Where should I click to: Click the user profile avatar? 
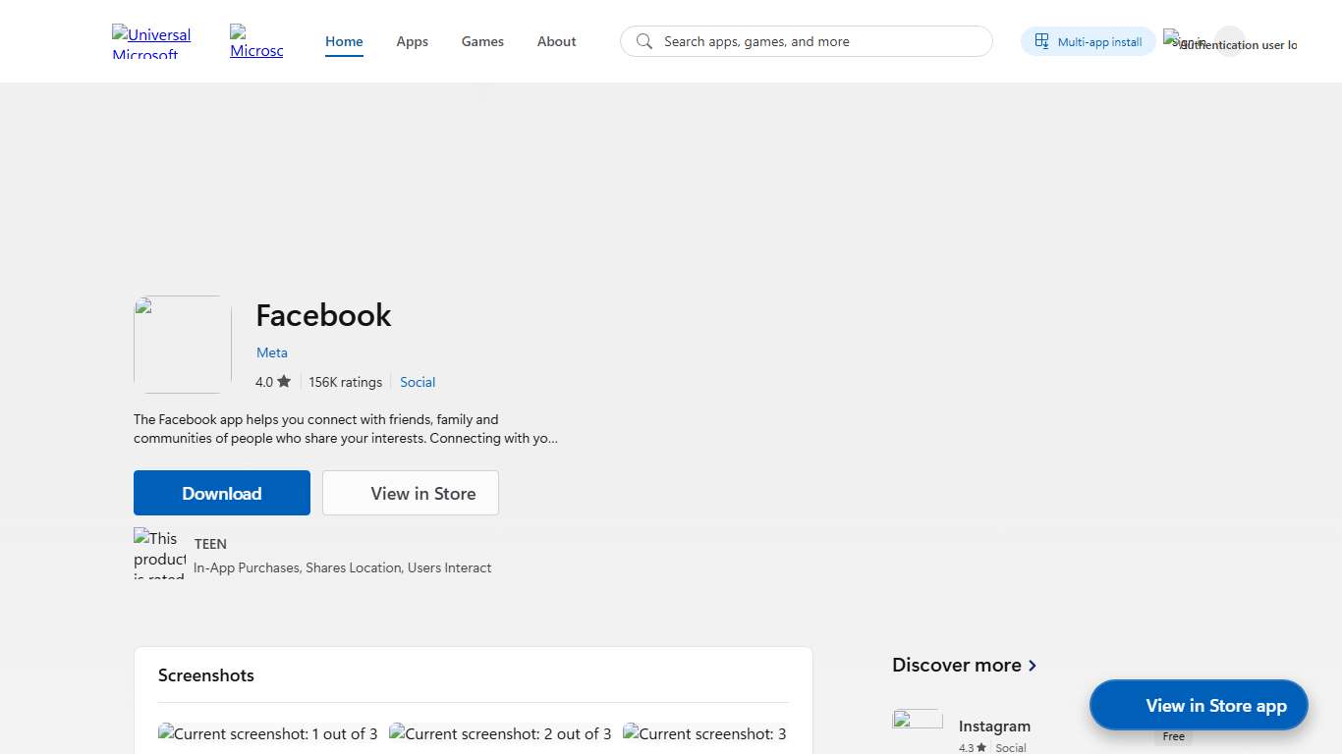[x=1231, y=41]
